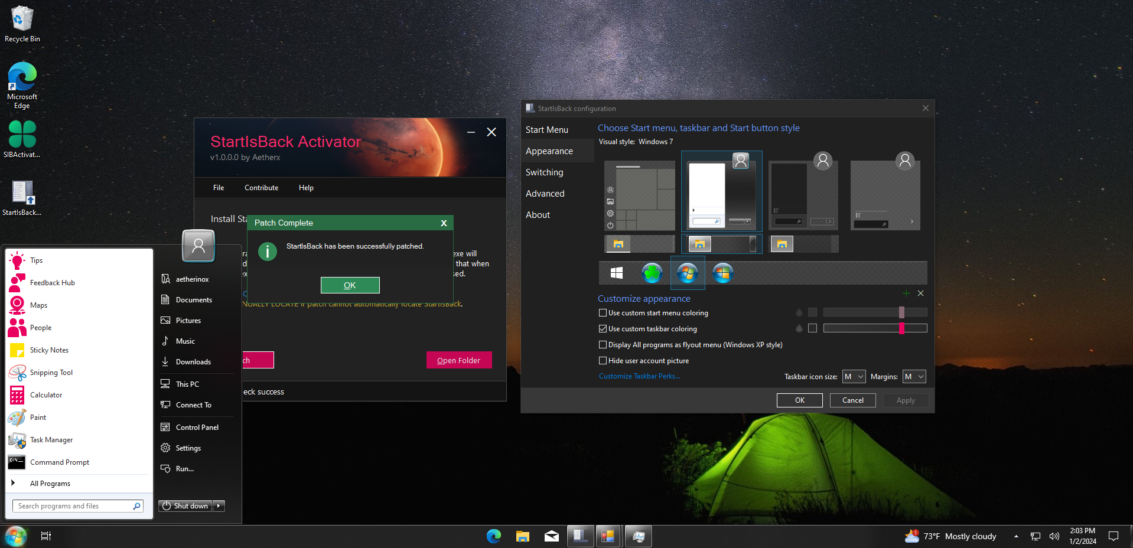Viewport: 1133px width, 548px height.
Task: Select the StartIsBack installer desktop icon
Action: 22,198
